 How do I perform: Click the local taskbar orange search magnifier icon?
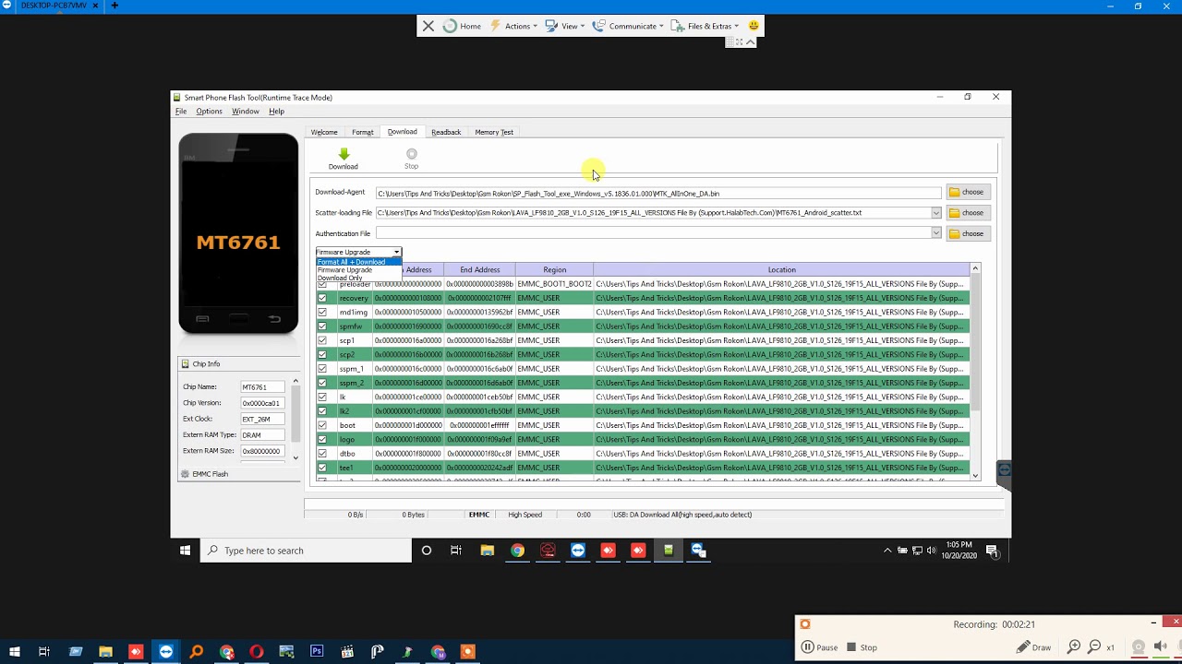[x=196, y=652]
